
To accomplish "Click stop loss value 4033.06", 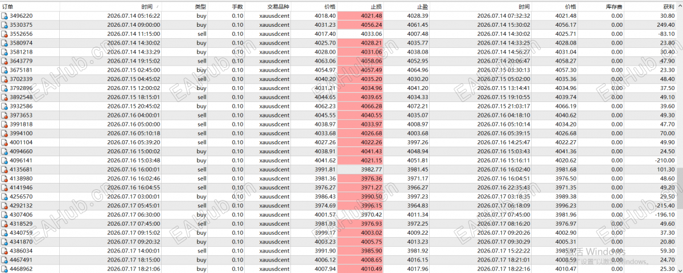I will (x=371, y=34).
